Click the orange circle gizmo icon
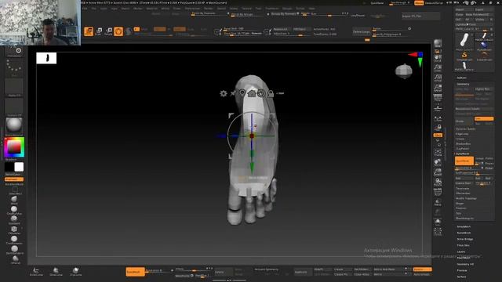The width and height of the screenshot is (502, 282). (x=118, y=31)
